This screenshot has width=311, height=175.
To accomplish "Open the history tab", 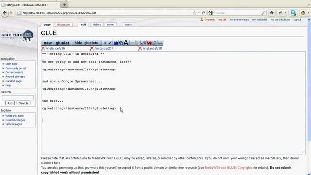I will pos(97,25).
